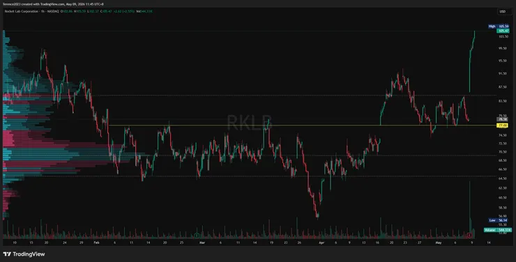Click the 64.50 price scale value
The width and height of the screenshot is (516, 262).
pos(503,178)
